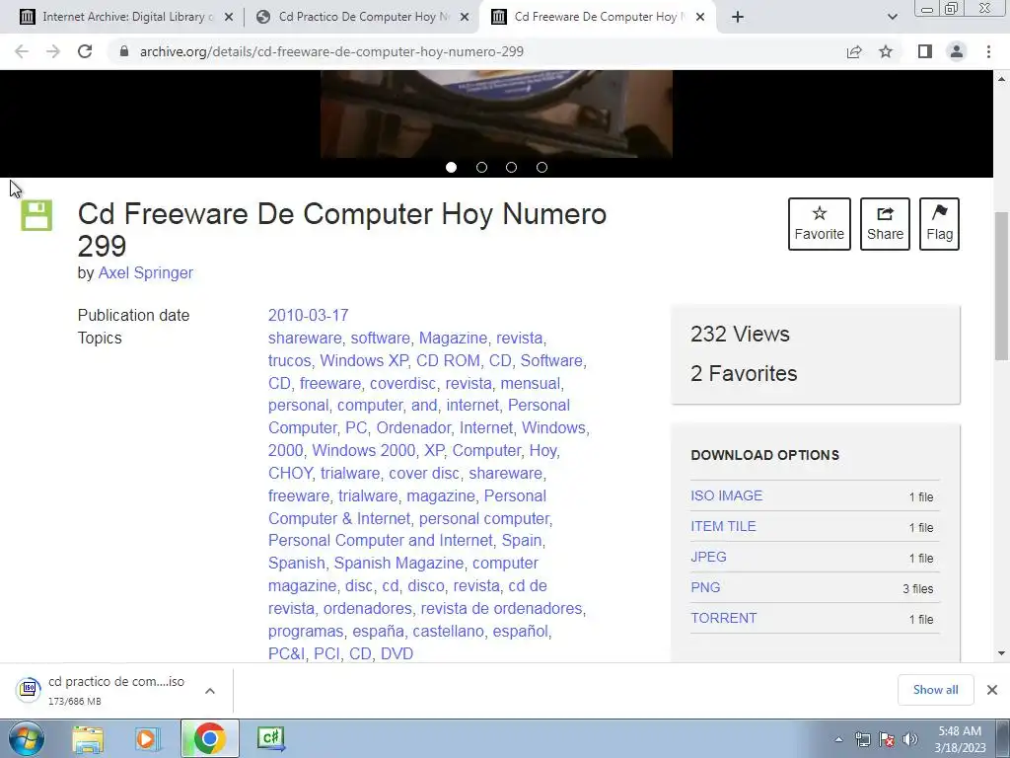This screenshot has width=1010, height=758.
Task: Click the Favorite button
Action: pyautogui.click(x=820, y=224)
